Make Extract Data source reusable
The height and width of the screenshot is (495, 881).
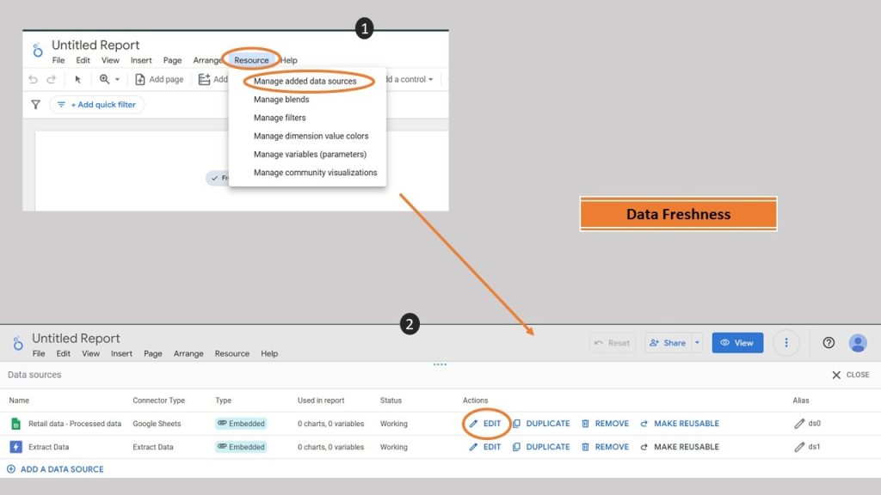coord(680,447)
